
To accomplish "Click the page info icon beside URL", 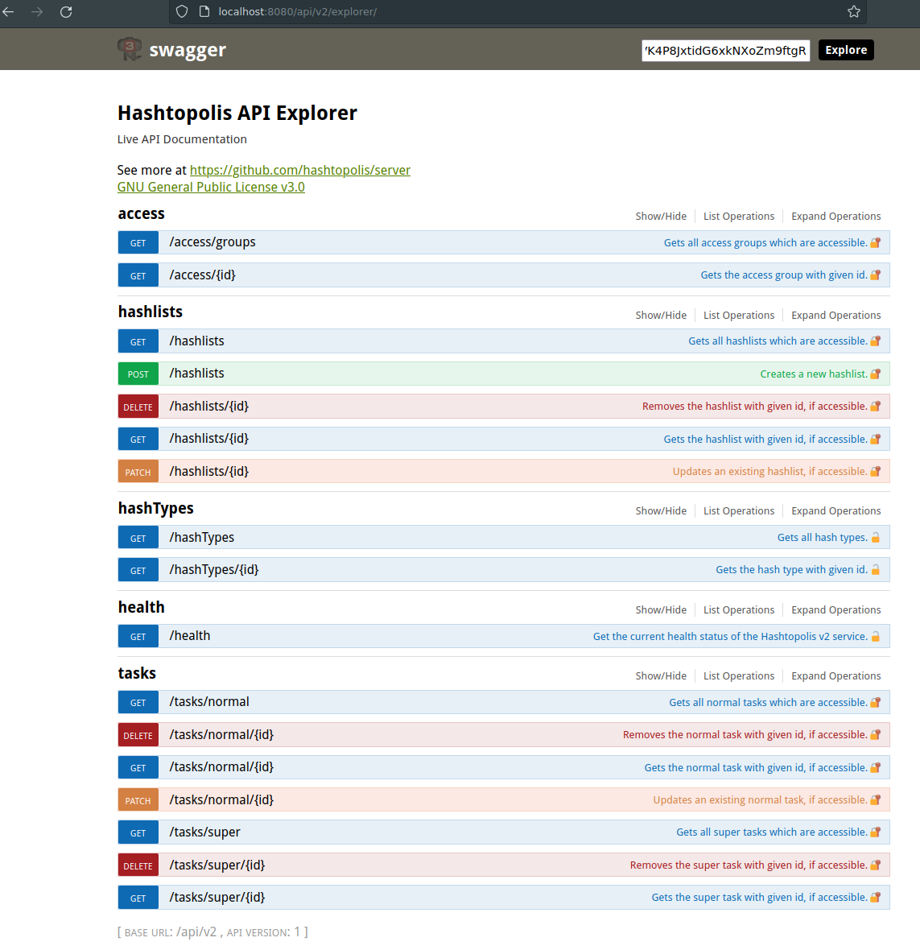I will [x=204, y=11].
